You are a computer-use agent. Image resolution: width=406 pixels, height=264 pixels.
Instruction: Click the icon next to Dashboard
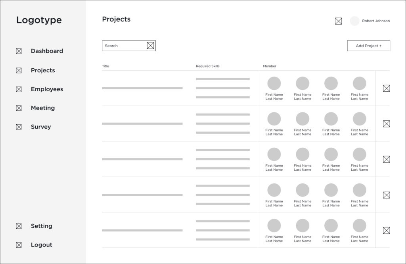click(19, 51)
